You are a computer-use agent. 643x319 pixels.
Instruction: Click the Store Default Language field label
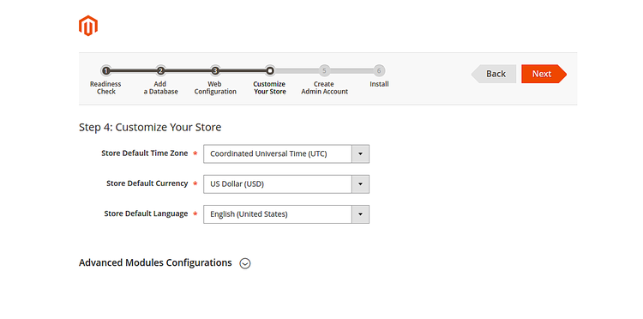click(x=146, y=214)
